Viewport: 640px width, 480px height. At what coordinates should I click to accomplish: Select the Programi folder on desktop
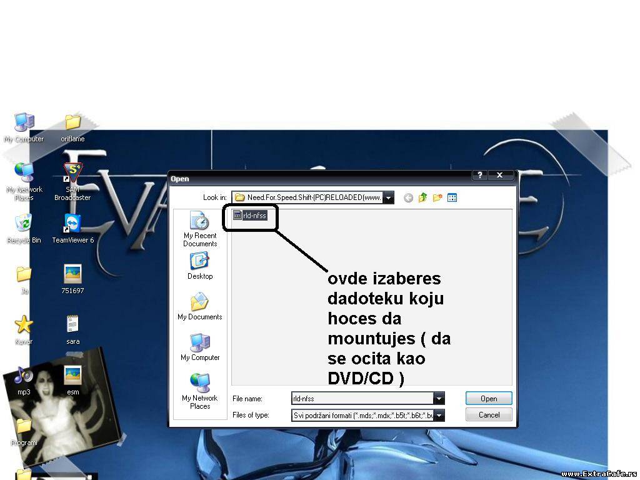click(x=24, y=432)
